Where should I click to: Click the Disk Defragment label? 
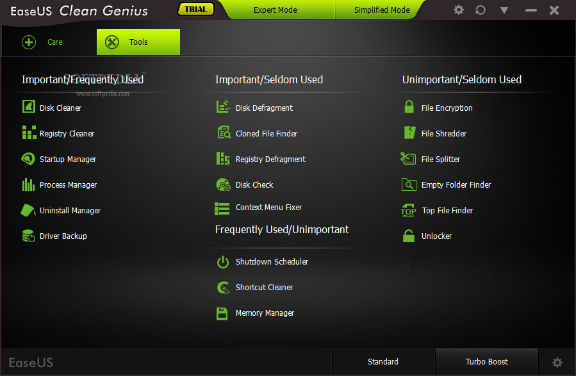coord(264,108)
